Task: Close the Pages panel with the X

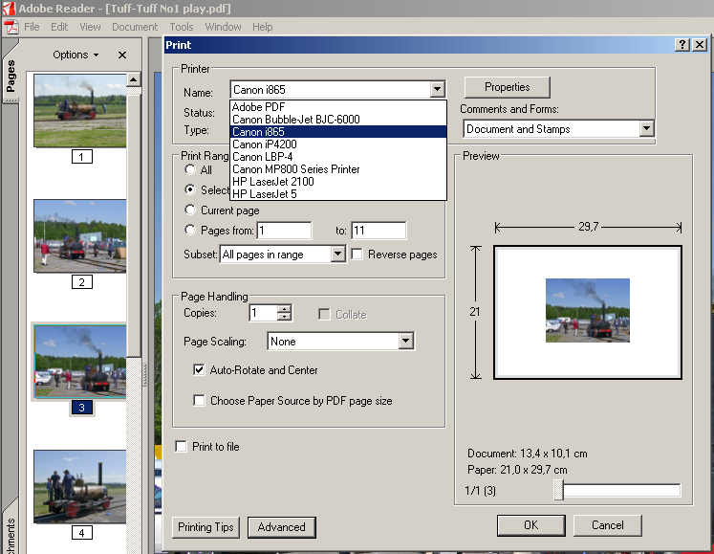Action: tap(122, 55)
